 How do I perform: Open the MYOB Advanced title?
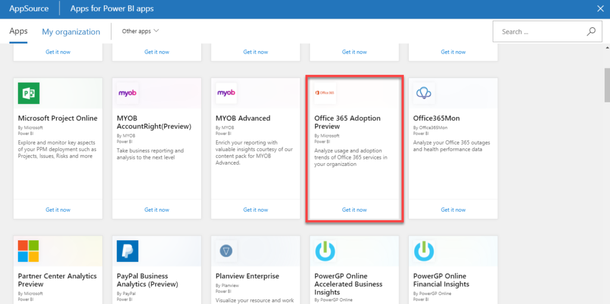(x=243, y=118)
